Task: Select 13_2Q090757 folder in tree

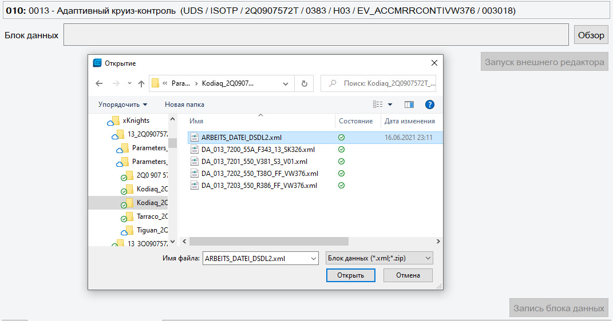Action: coord(148,134)
